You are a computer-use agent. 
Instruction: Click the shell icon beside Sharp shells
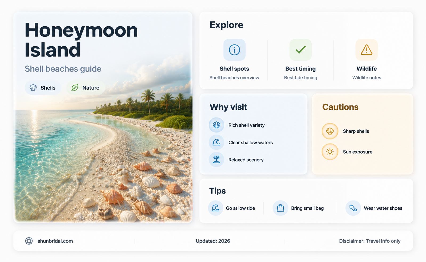click(x=330, y=131)
